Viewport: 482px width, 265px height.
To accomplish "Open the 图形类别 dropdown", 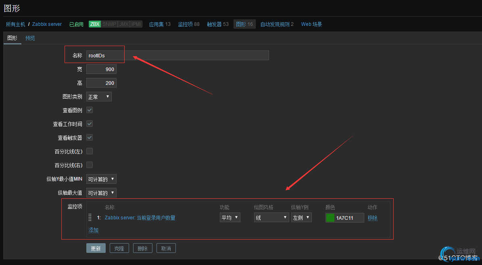I will 99,97.
